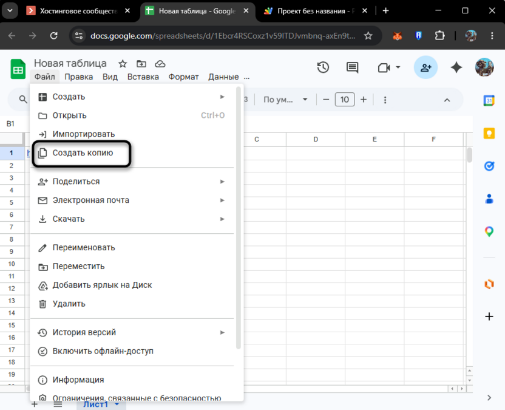Viewport: 505px width, 410px height.
Task: Choose Переименовать in the menu
Action: [132, 248]
